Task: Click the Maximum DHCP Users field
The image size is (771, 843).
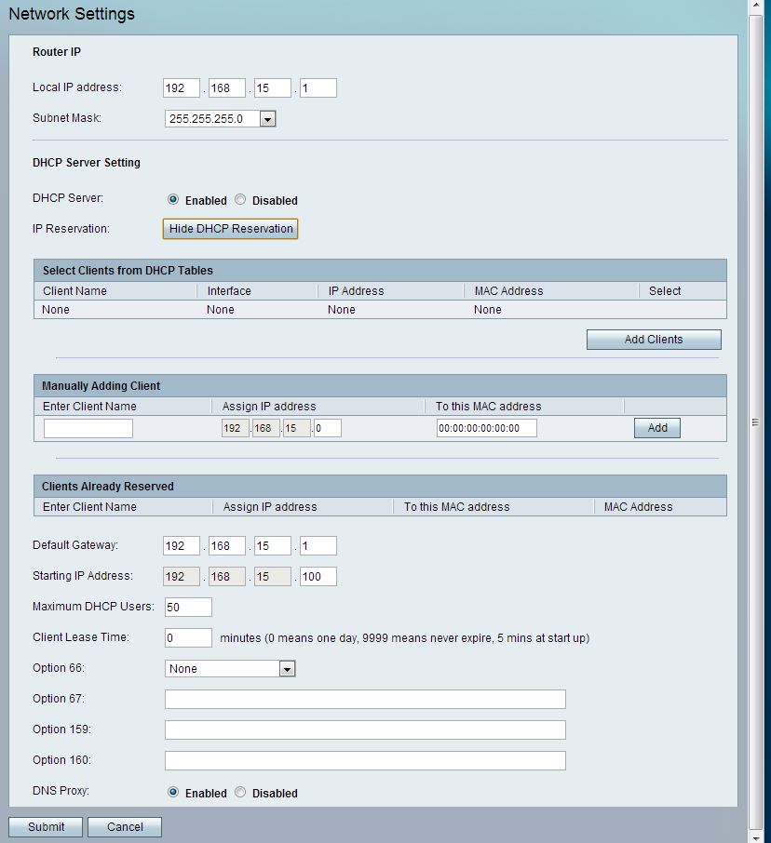Action: [x=188, y=608]
